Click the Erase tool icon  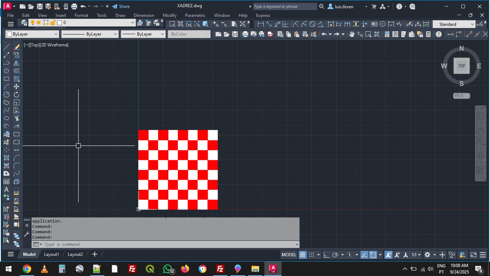point(17,47)
